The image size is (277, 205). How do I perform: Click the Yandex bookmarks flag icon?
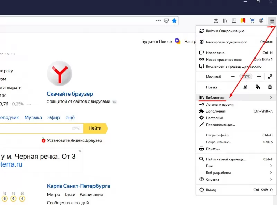(242, 20)
